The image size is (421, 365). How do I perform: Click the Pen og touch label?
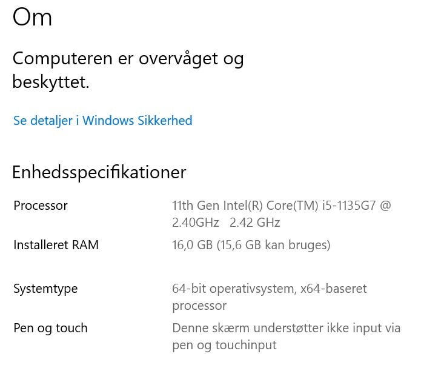pos(50,328)
